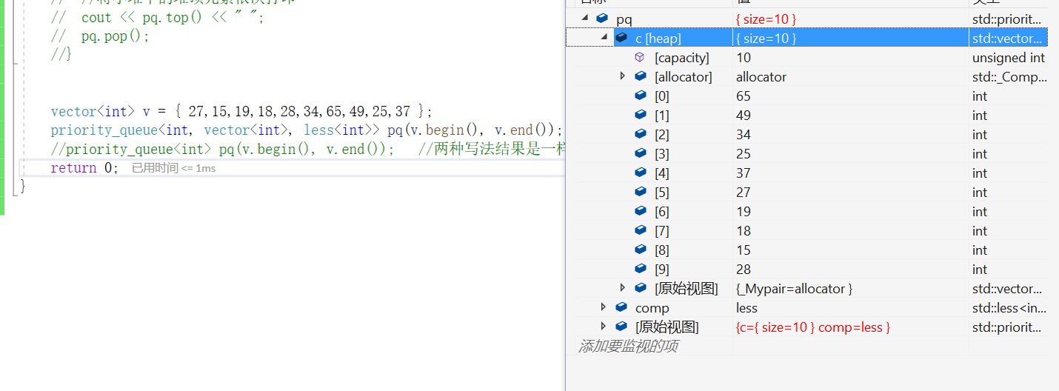
Task: Click the cube icon of element [6]
Action: click(641, 211)
